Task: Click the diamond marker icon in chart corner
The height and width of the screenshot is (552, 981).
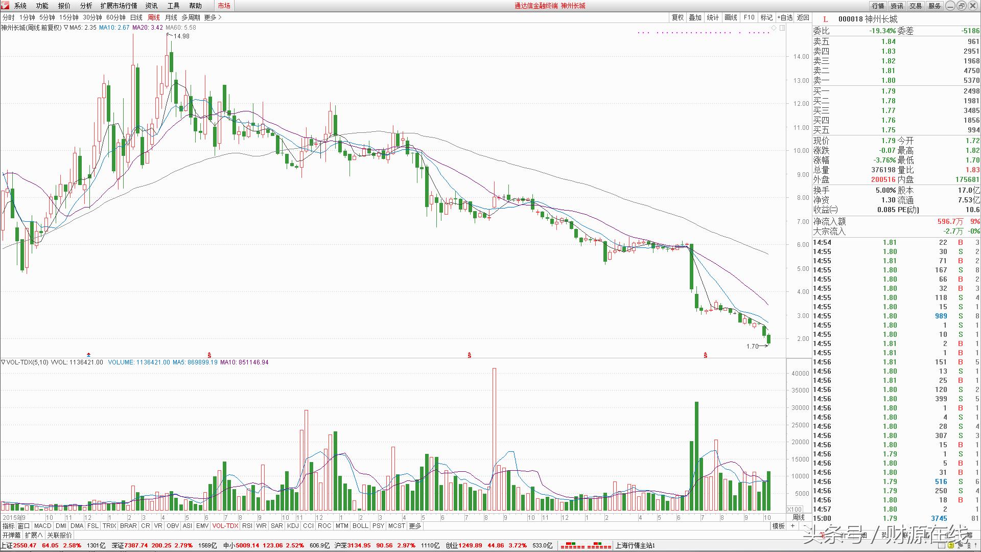Action: pyautogui.click(x=774, y=28)
